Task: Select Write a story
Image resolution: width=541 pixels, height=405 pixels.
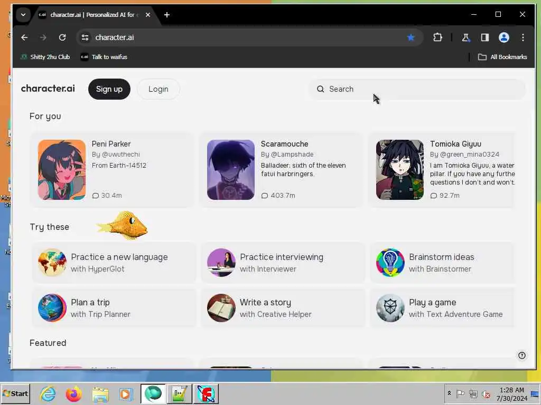Action: (265, 302)
